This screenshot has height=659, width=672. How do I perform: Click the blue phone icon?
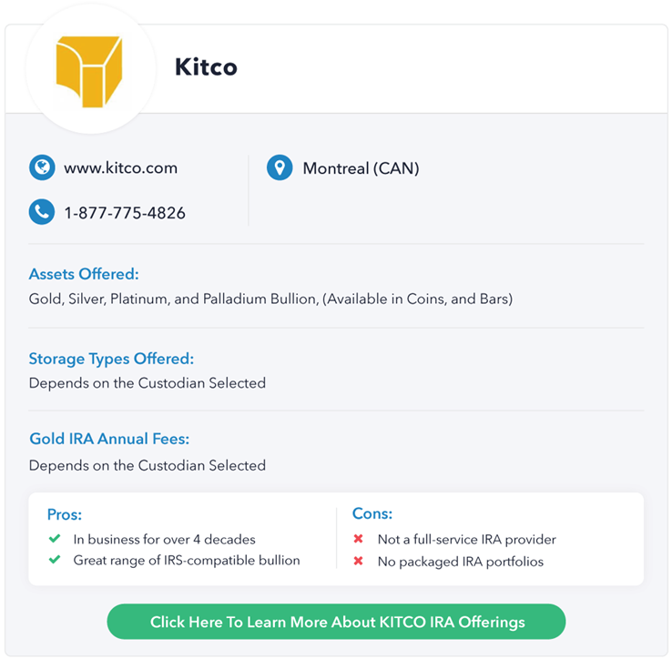(x=42, y=212)
